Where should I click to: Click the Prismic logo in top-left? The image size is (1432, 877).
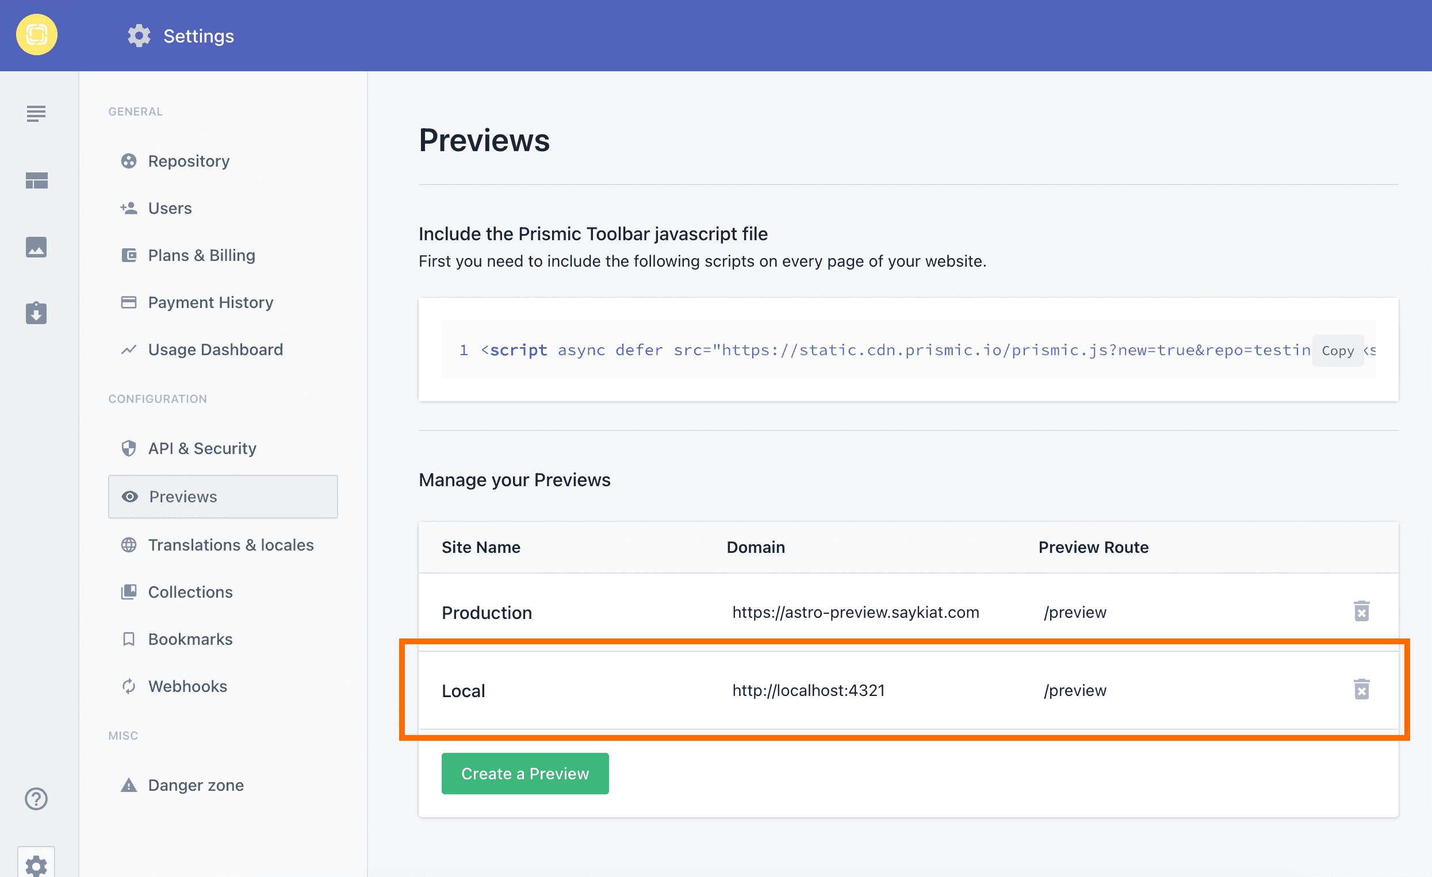pyautogui.click(x=37, y=35)
